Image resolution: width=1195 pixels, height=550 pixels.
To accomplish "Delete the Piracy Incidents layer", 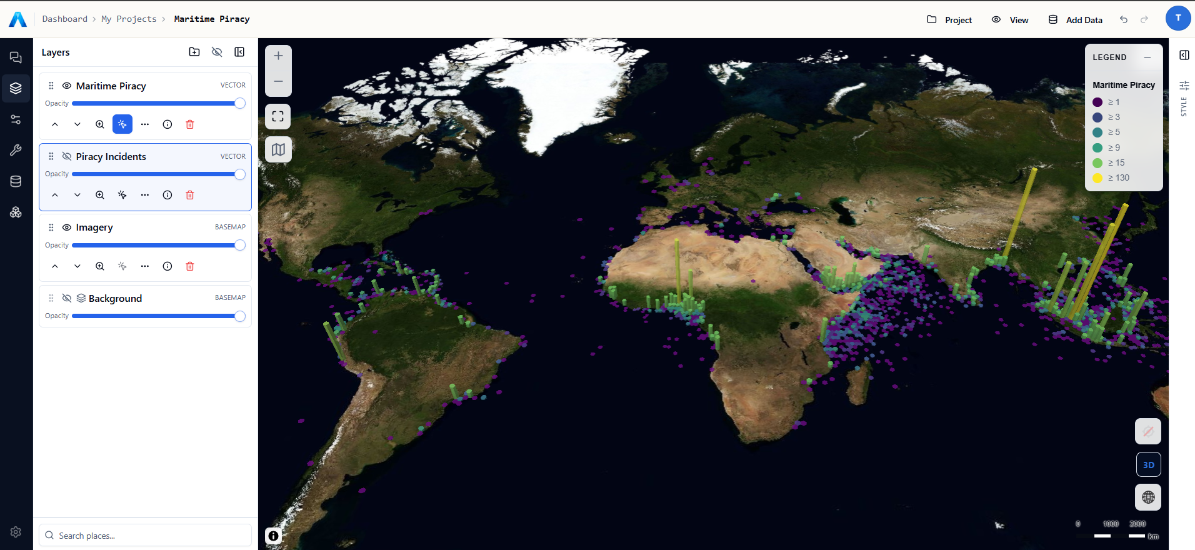I will pos(190,195).
